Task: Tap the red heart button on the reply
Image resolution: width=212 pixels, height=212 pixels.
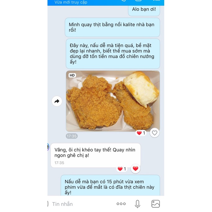Action: point(135,169)
